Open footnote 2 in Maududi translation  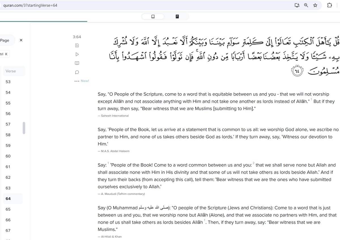pos(253,163)
